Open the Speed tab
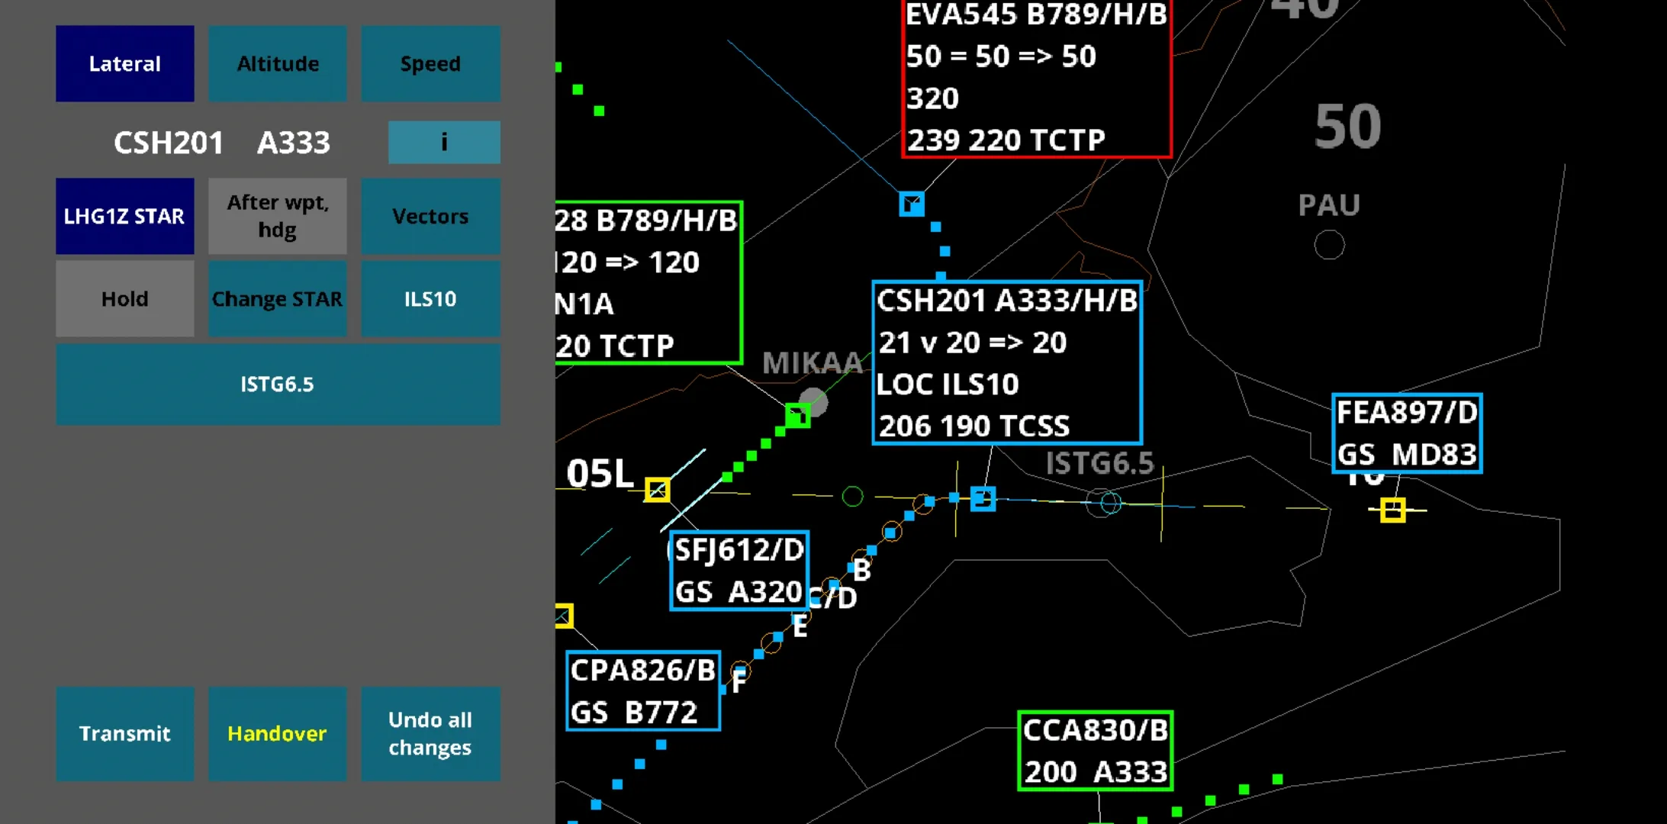This screenshot has width=1667, height=824. (430, 63)
